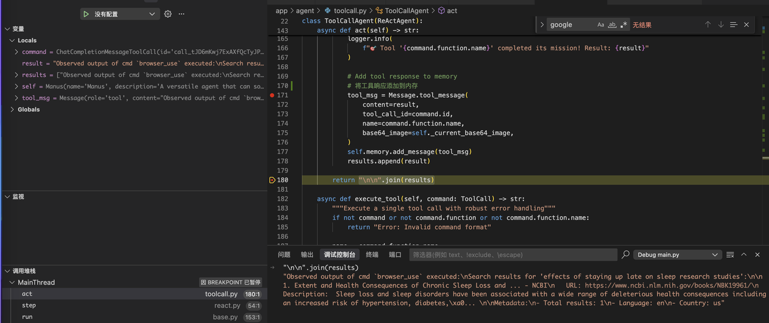Click the find in selection icon
This screenshot has width=769, height=323.
pyautogui.click(x=734, y=25)
